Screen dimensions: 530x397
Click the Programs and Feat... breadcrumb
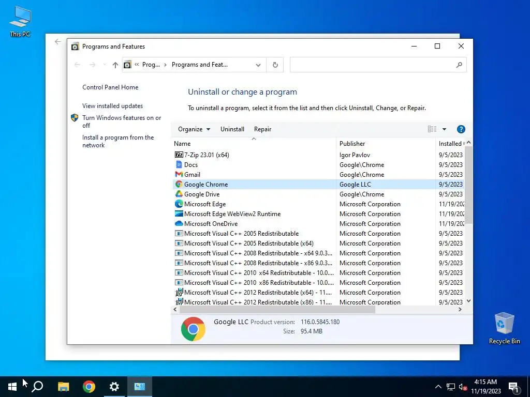tap(200, 65)
